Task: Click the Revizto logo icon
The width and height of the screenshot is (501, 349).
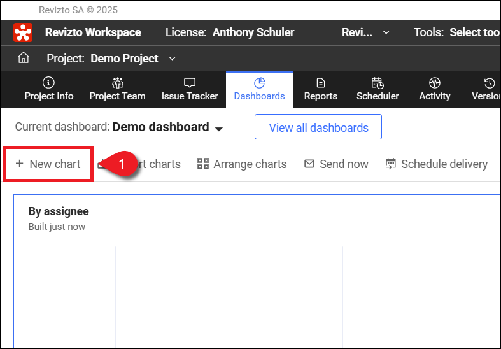Action: point(24,32)
